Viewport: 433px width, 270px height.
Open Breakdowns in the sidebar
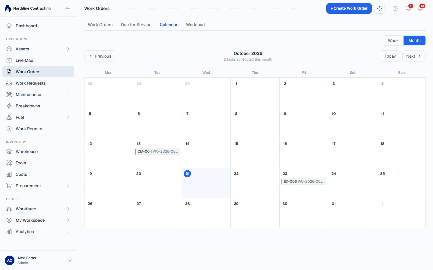pos(38,106)
